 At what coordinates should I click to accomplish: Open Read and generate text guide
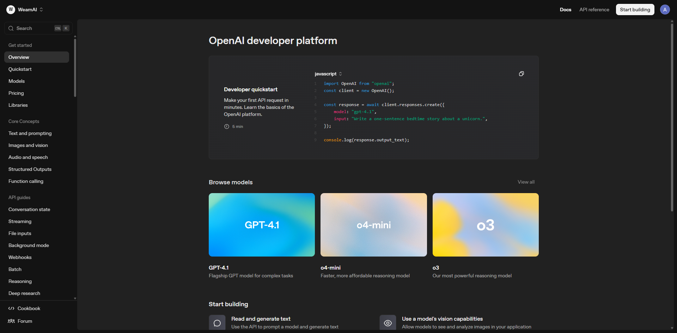[x=261, y=319]
